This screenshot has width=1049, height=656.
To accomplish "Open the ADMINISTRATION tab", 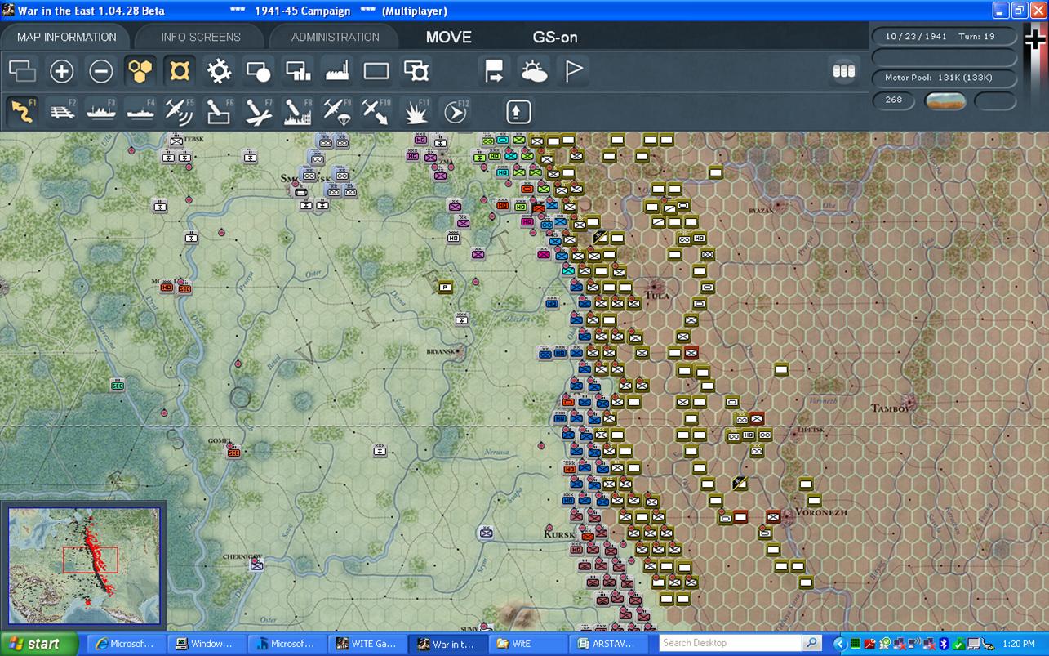I will coord(335,37).
